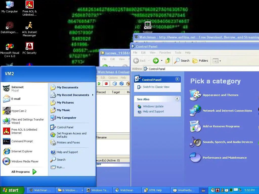The width and height of the screenshot is (259, 194).
Task: Click the Up folder icon in Control Panel
Action: pos(168,61)
